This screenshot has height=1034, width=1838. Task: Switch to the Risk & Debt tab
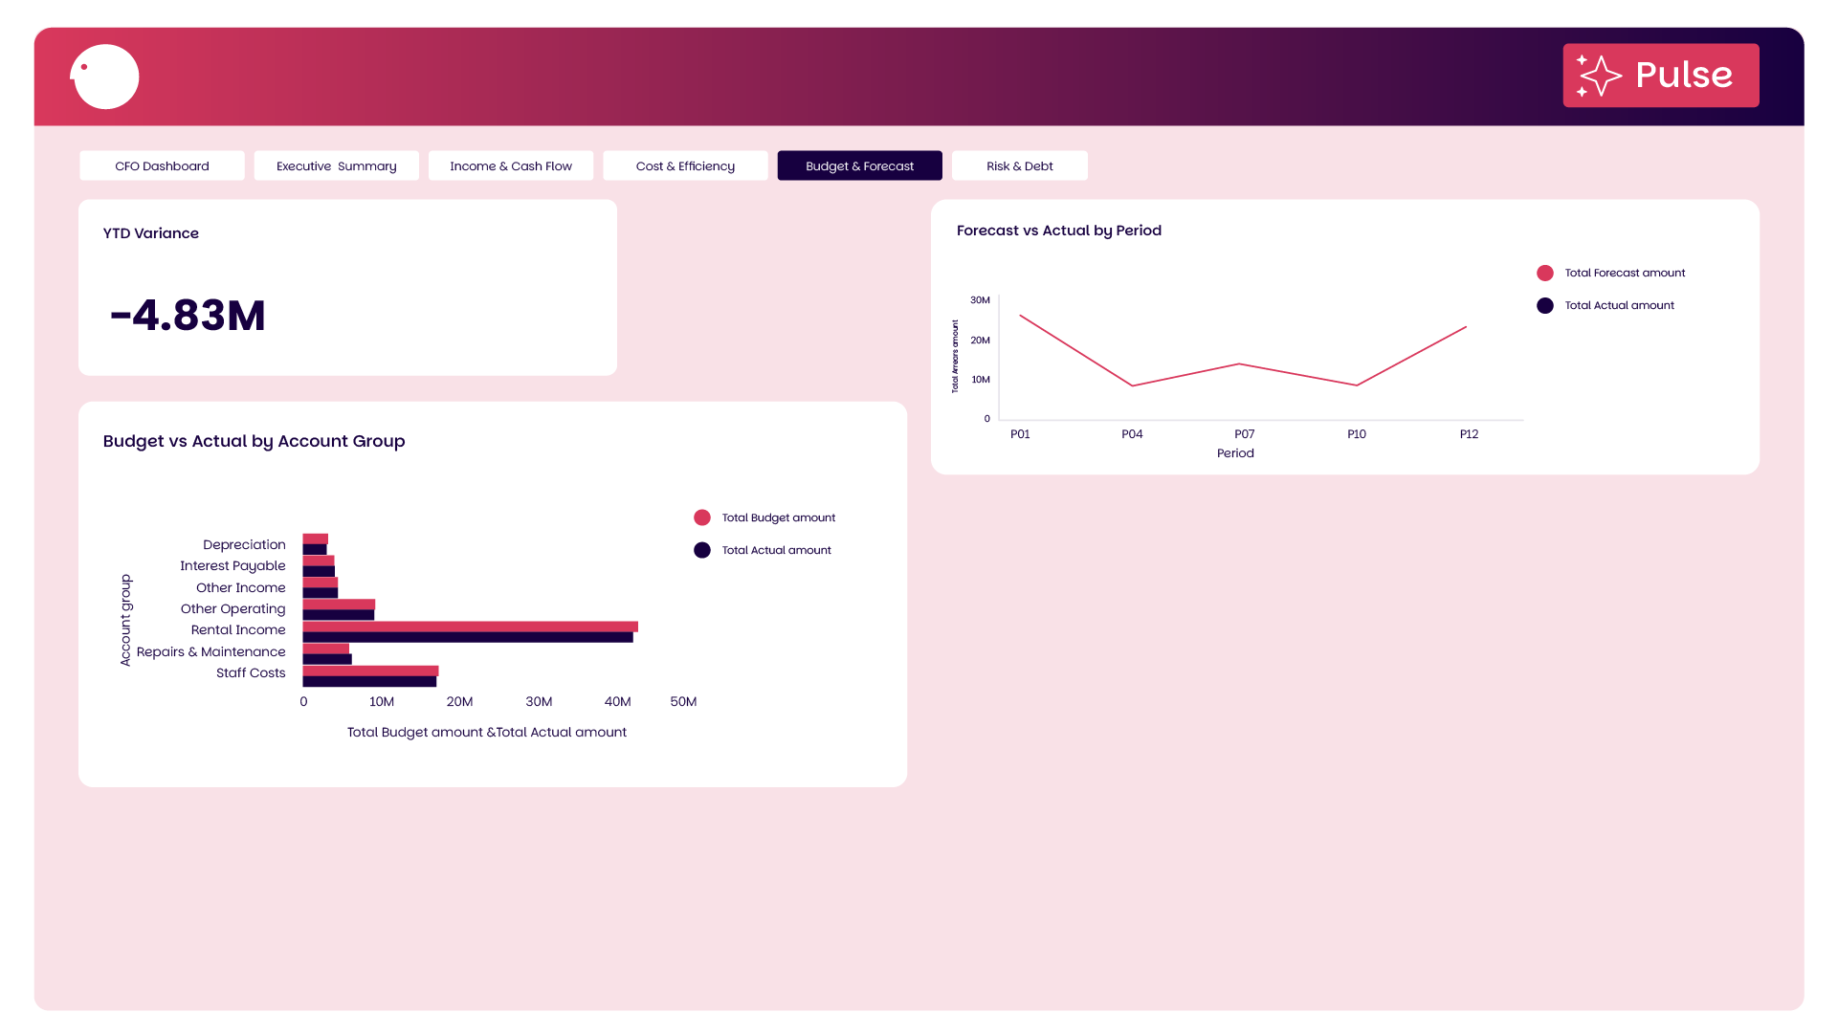click(1019, 165)
